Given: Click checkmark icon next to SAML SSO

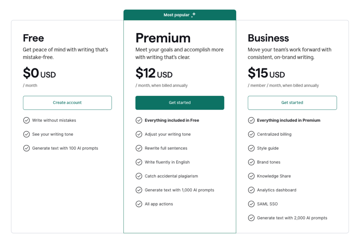Looking at the screenshot, I should [x=251, y=204].
